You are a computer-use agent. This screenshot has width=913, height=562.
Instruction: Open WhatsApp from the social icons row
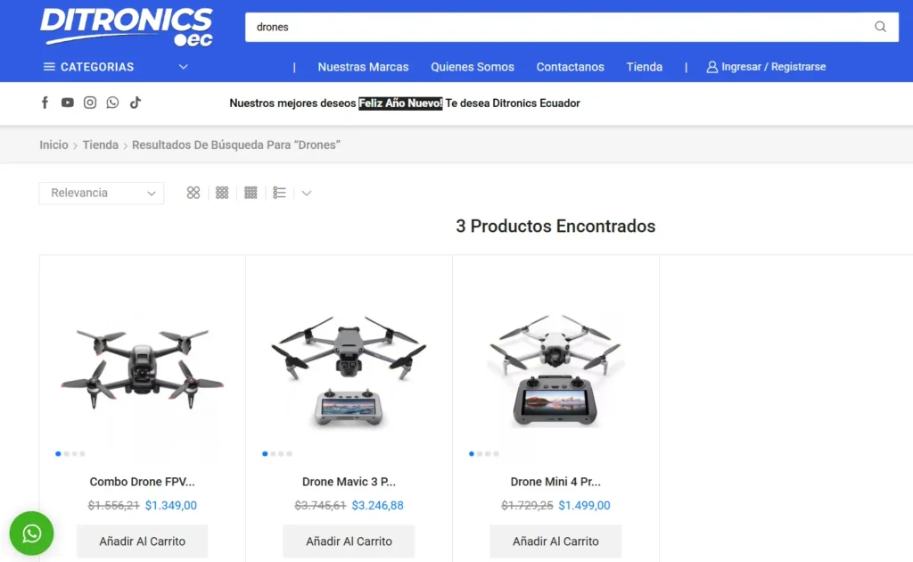coord(112,103)
